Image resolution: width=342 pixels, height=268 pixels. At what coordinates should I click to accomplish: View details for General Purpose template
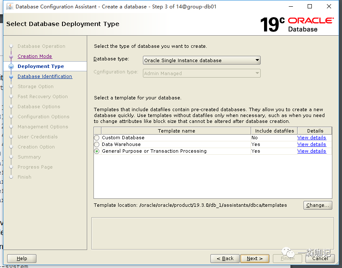pos(311,151)
